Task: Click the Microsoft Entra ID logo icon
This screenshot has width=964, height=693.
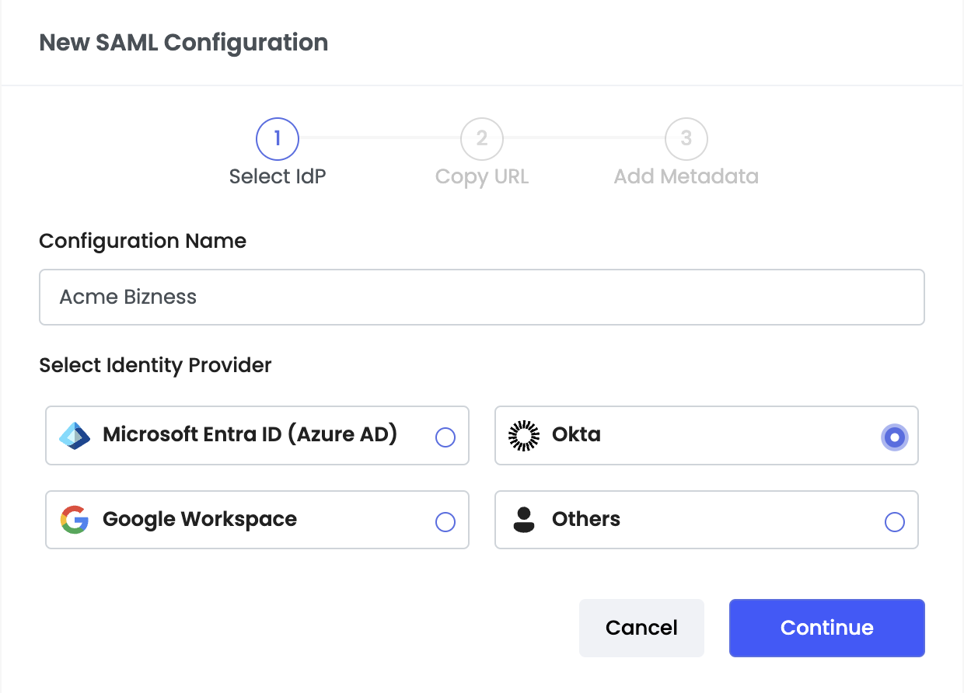Action: (75, 436)
